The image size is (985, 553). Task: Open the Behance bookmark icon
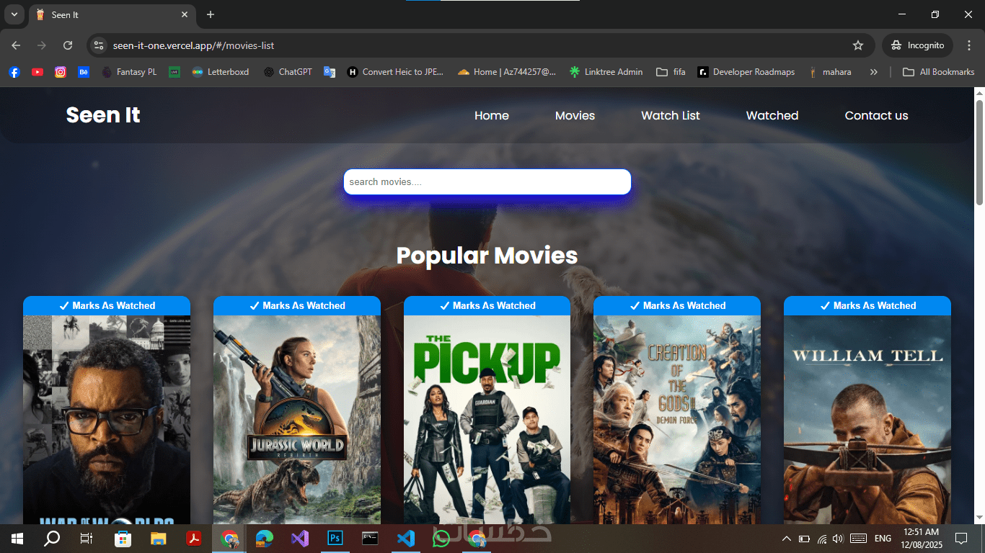(84, 72)
